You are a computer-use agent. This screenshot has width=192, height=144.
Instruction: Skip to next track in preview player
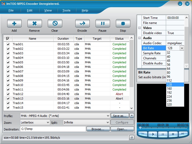click(x=183, y=134)
